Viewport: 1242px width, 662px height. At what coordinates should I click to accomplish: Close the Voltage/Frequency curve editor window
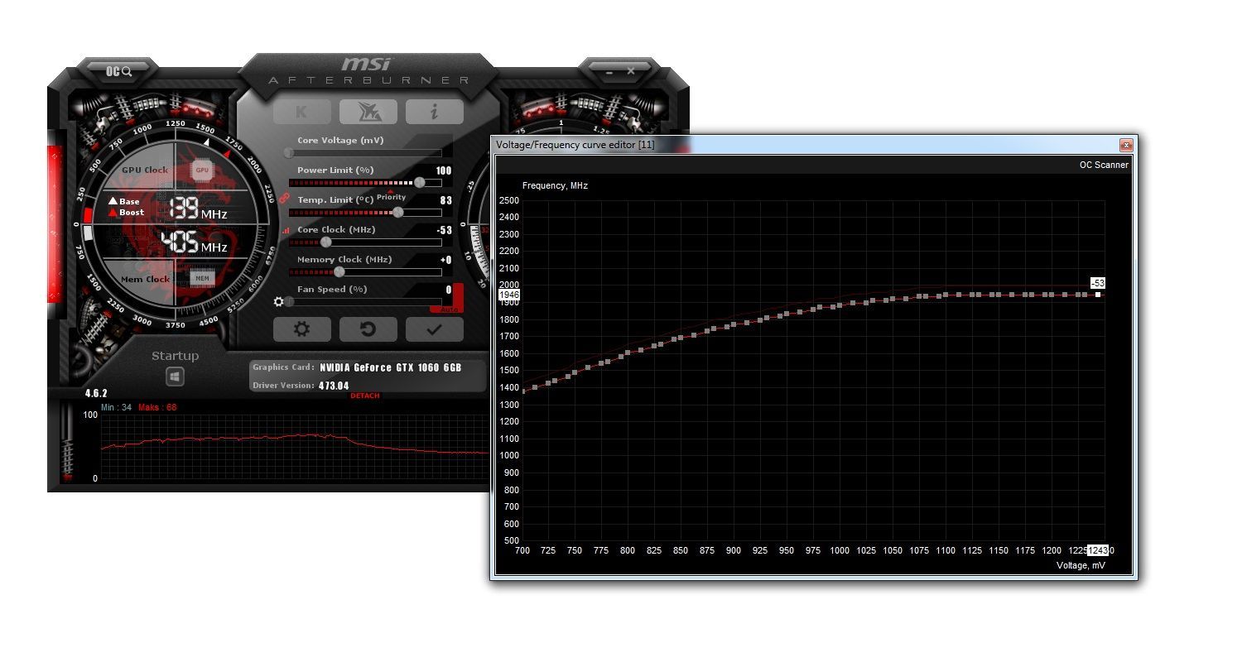coord(1126,145)
